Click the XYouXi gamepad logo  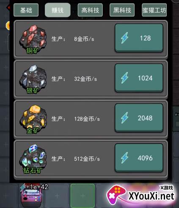(116, 195)
